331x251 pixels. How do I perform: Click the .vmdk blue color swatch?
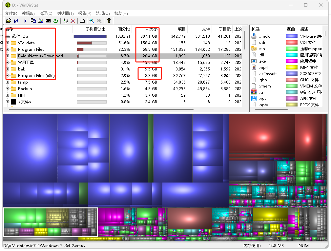291,36
